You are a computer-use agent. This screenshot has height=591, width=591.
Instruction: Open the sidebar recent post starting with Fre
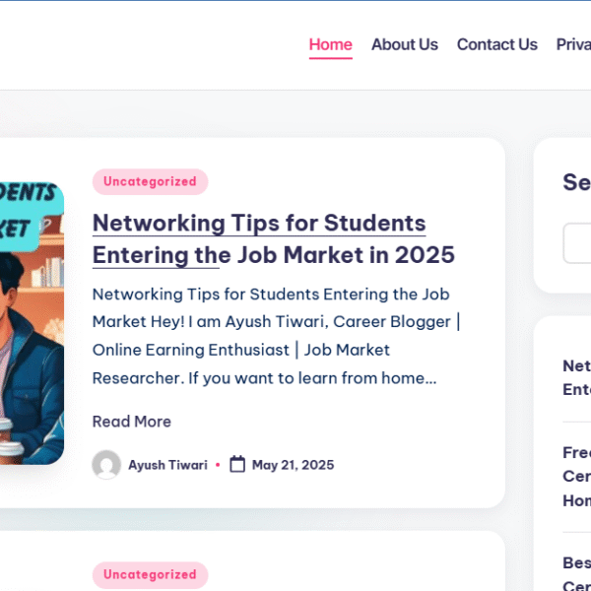click(x=576, y=477)
